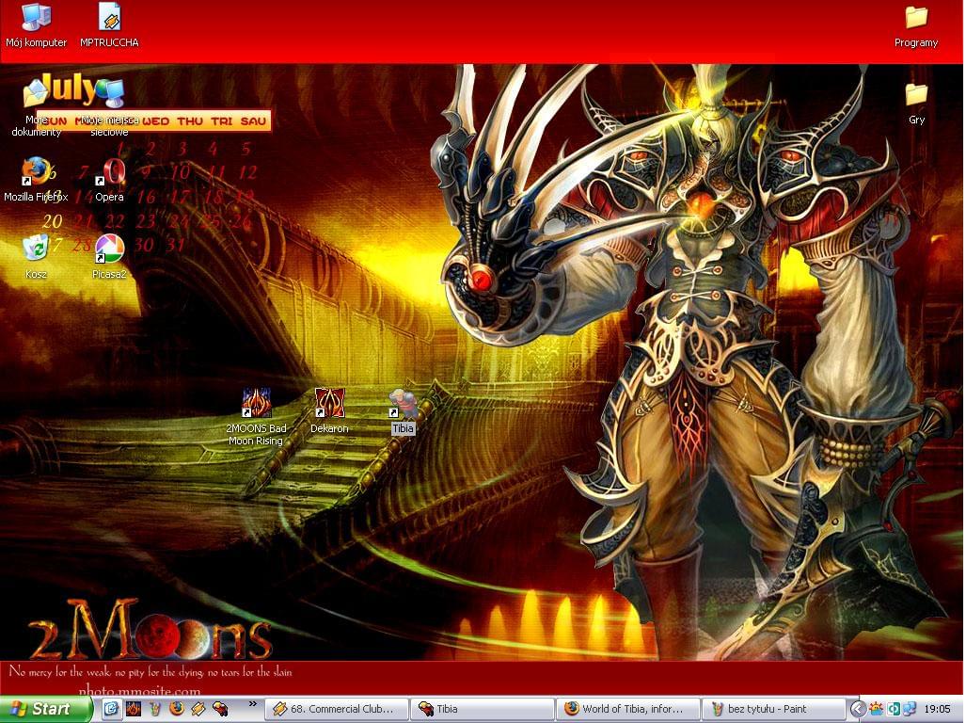Select the 2MOONS Bad Moon Rising shortcut

(x=256, y=417)
